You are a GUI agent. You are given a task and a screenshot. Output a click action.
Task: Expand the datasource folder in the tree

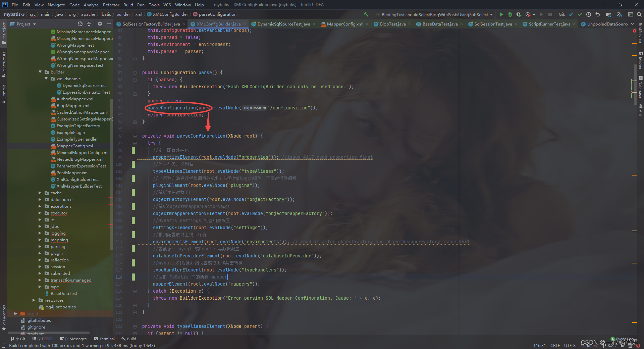(40, 199)
